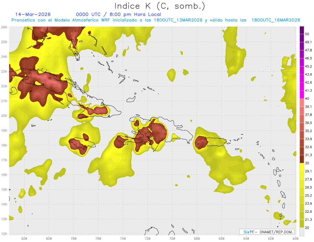Click the color bar label "39.1"
This screenshot has height=242, width=314.
[x=309, y=107]
